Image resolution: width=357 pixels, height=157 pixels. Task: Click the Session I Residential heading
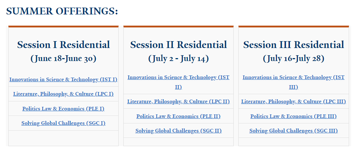coord(63,45)
